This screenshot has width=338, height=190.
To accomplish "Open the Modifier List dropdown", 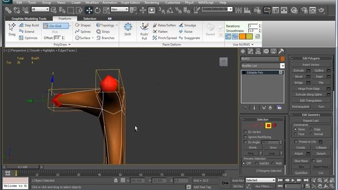I will [x=282, y=65].
